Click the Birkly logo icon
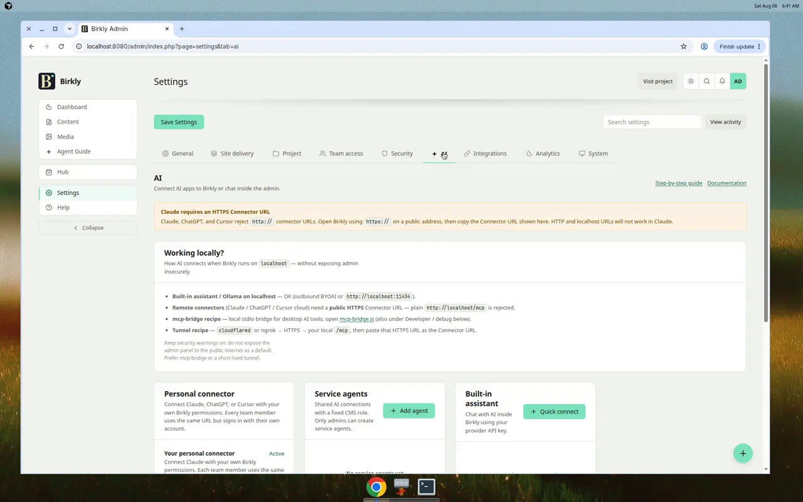This screenshot has width=803, height=502. (46, 81)
